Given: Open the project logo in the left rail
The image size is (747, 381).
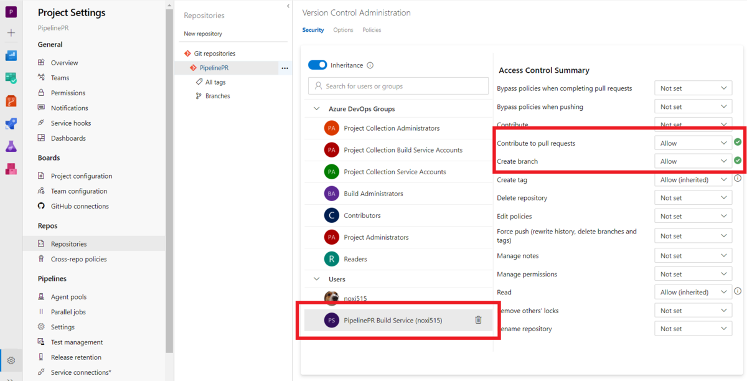Looking at the screenshot, I should click(x=11, y=12).
